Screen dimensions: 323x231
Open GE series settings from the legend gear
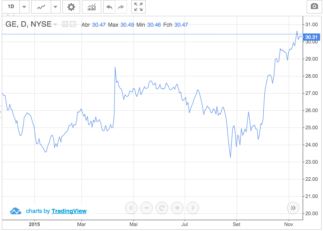click(72, 24)
